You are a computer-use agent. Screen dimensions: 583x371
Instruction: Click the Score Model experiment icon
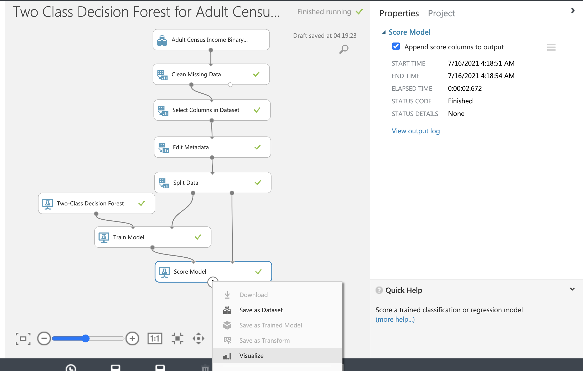[165, 272]
